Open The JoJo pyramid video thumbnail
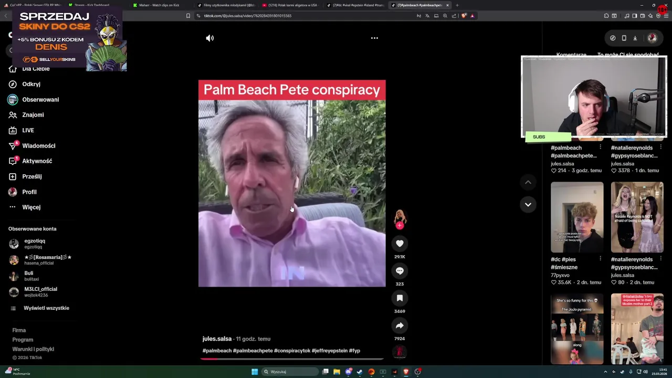672x378 pixels. tap(577, 329)
